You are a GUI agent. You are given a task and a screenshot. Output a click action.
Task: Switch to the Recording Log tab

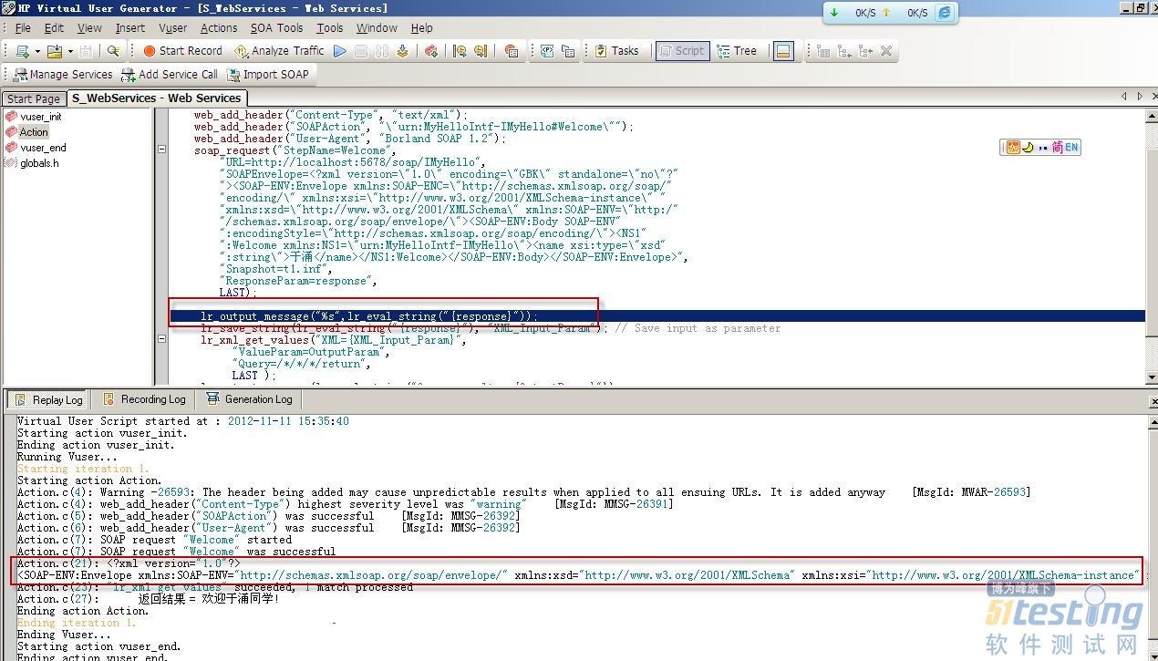point(144,399)
